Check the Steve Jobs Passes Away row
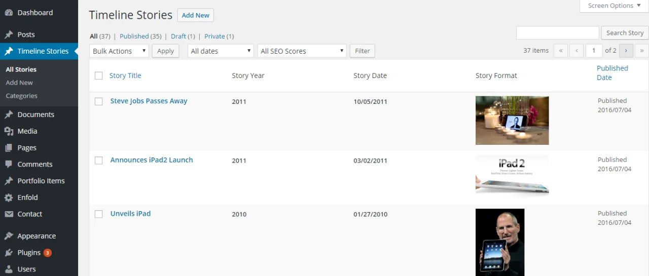Screen dimensions: 649x276 tap(99, 101)
